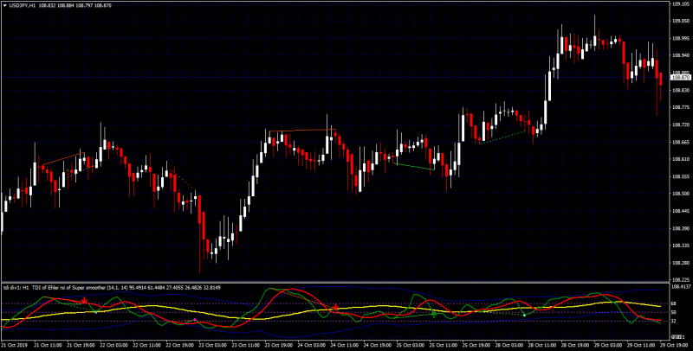Image resolution: width=693 pixels, height=351 pixels.
Task: Click the 68 level on the indicator scale
Action: tap(675, 303)
